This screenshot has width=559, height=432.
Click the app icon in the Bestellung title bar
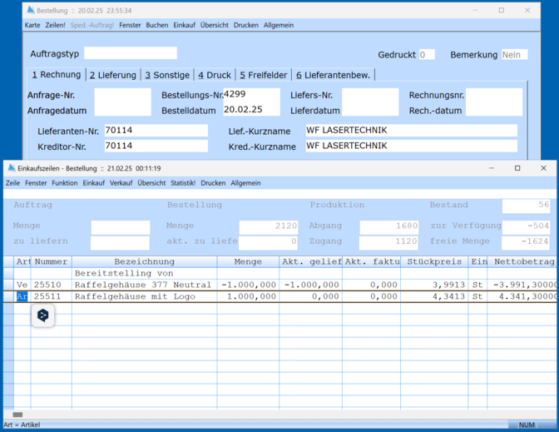(31, 11)
